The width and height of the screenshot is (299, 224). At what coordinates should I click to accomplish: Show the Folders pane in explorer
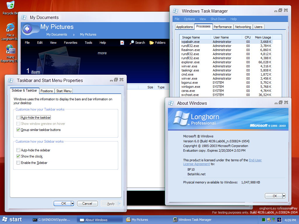pyautogui.click(x=157, y=43)
